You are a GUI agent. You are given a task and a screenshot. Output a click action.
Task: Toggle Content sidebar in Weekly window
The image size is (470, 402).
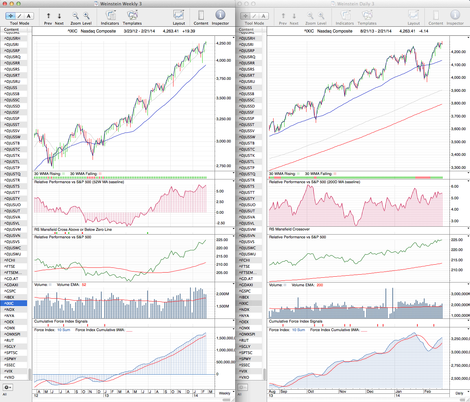click(x=201, y=16)
